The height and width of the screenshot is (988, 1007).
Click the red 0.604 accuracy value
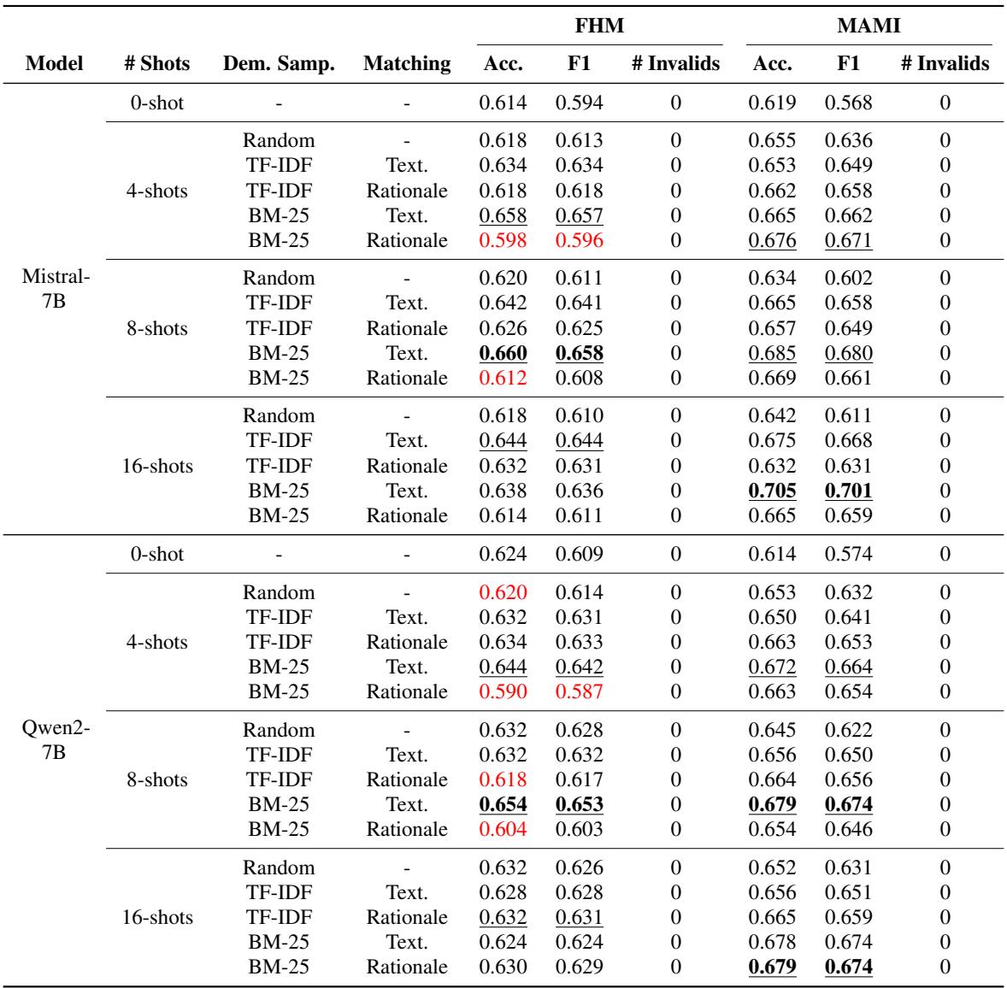point(502,829)
